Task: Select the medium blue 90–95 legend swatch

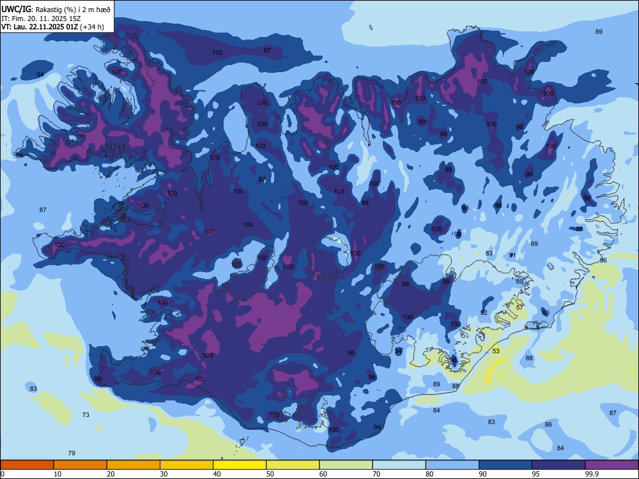Action: (505, 465)
